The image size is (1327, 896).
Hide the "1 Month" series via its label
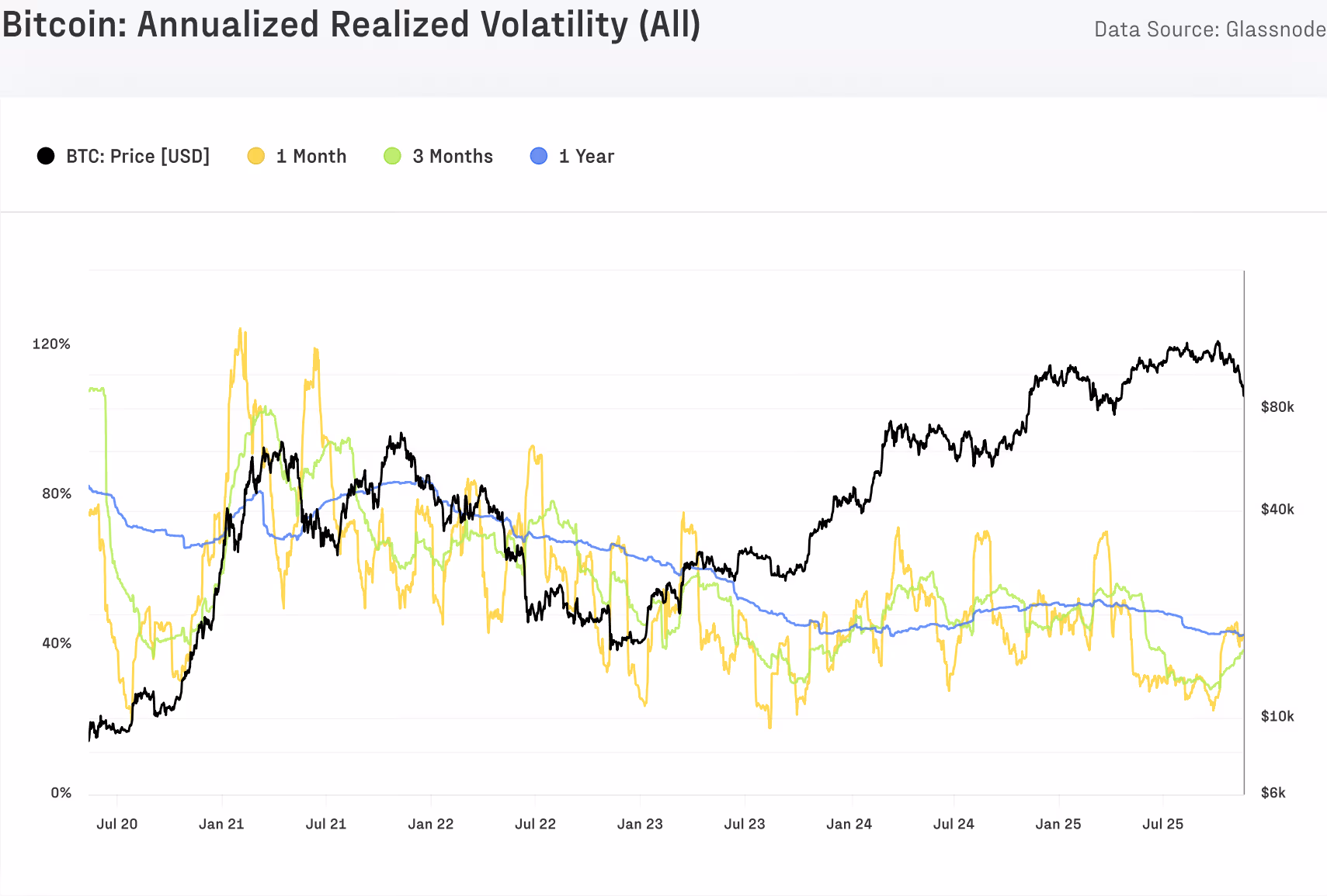[311, 156]
